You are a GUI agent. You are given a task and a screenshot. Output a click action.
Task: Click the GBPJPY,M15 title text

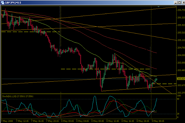click(x=13, y=3)
